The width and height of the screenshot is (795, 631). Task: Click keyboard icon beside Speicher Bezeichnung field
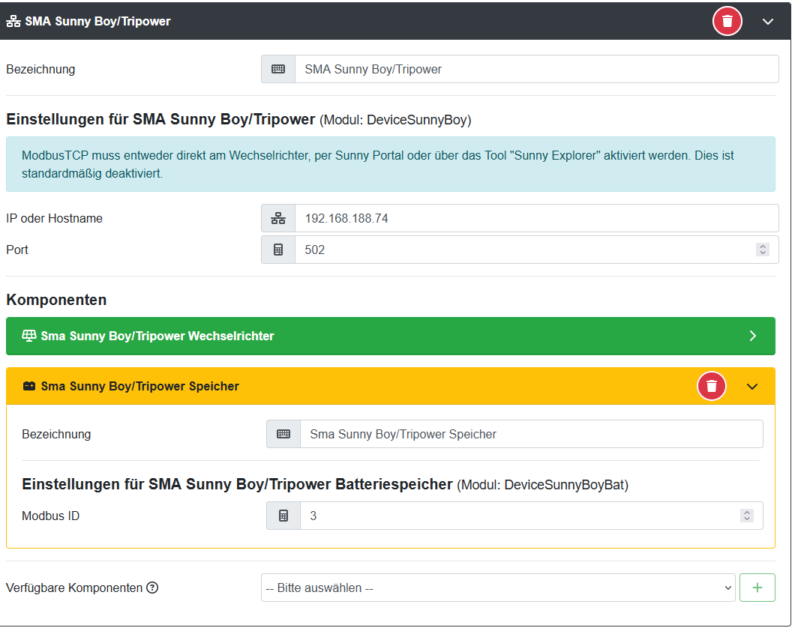pos(283,434)
